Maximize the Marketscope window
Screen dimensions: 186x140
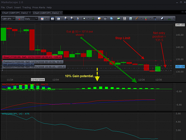(181, 2)
